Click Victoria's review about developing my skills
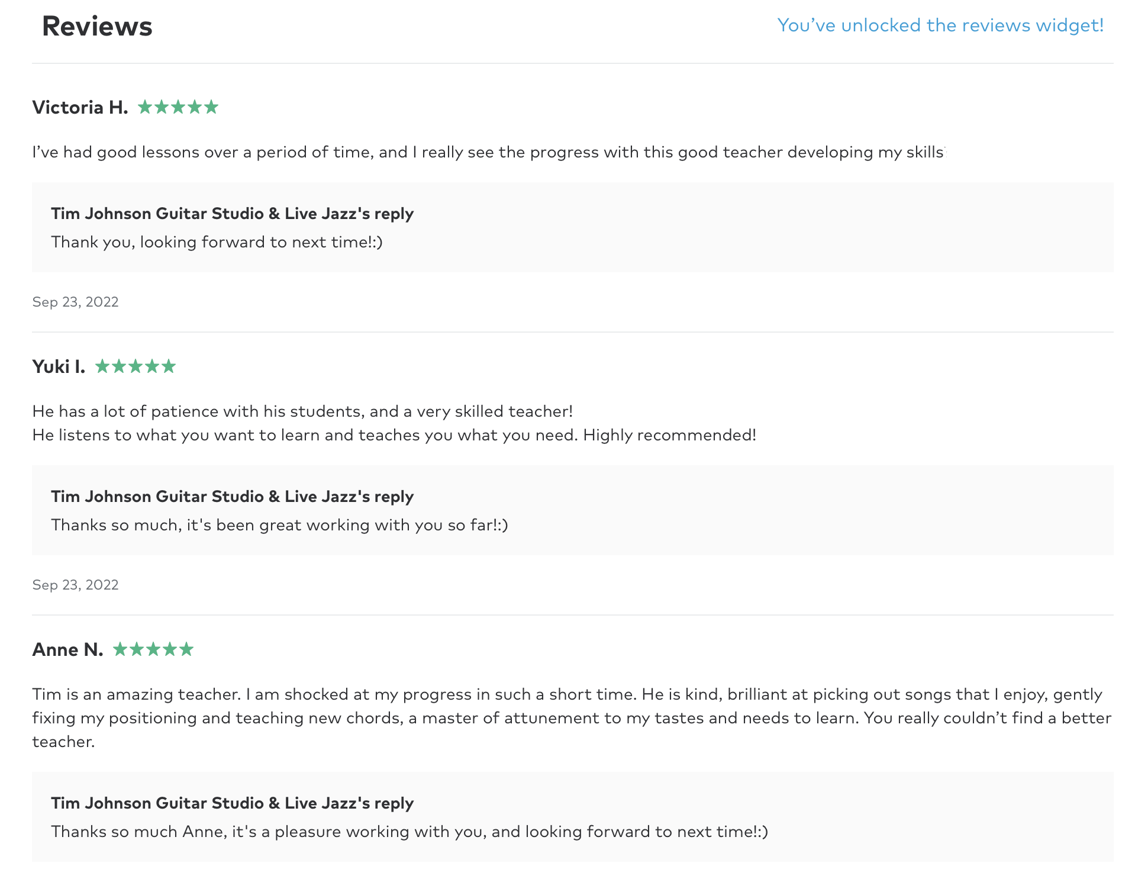 (x=489, y=152)
